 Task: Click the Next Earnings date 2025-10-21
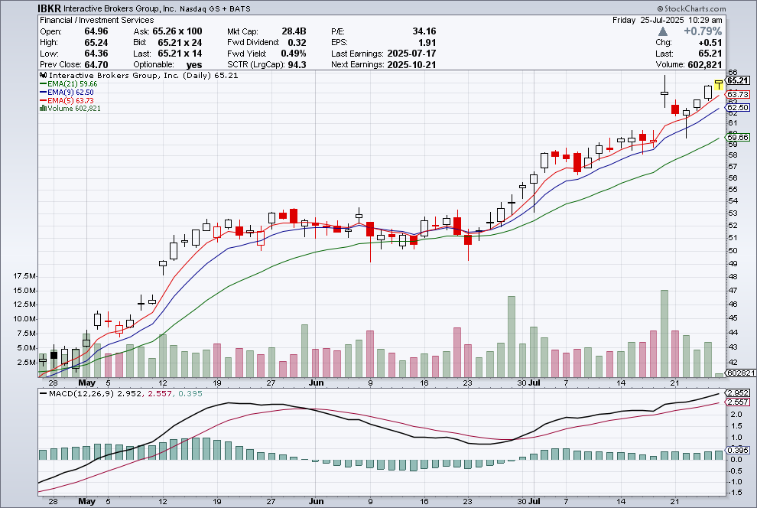point(411,65)
